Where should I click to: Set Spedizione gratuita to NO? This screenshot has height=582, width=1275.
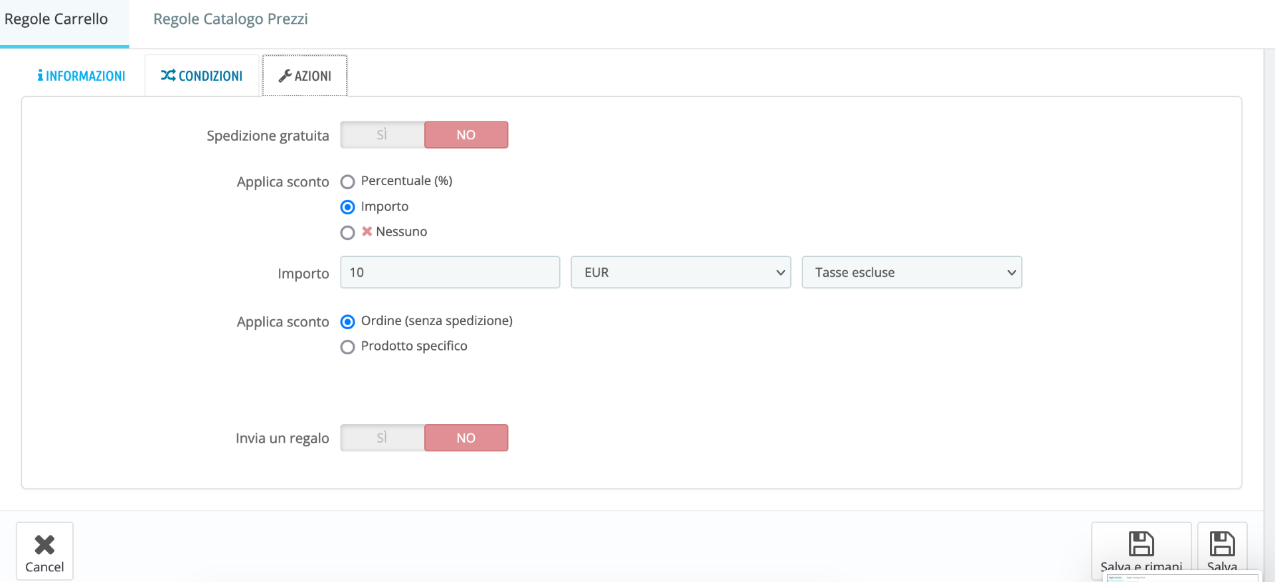[466, 135]
